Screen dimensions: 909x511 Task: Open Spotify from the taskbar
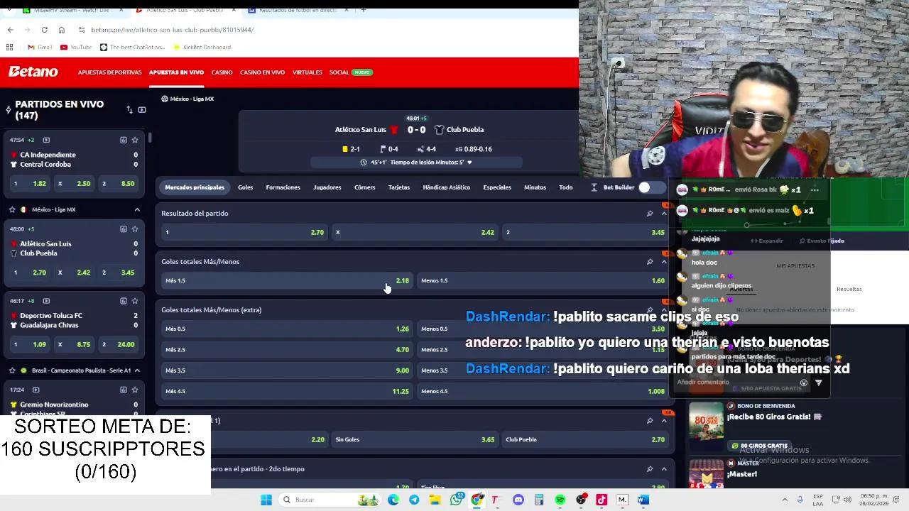pyautogui.click(x=560, y=500)
